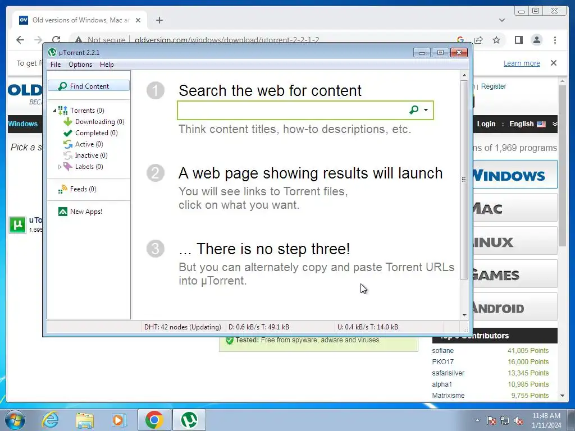Open New Apps! in the sidebar
575x431 pixels.
[x=86, y=212]
